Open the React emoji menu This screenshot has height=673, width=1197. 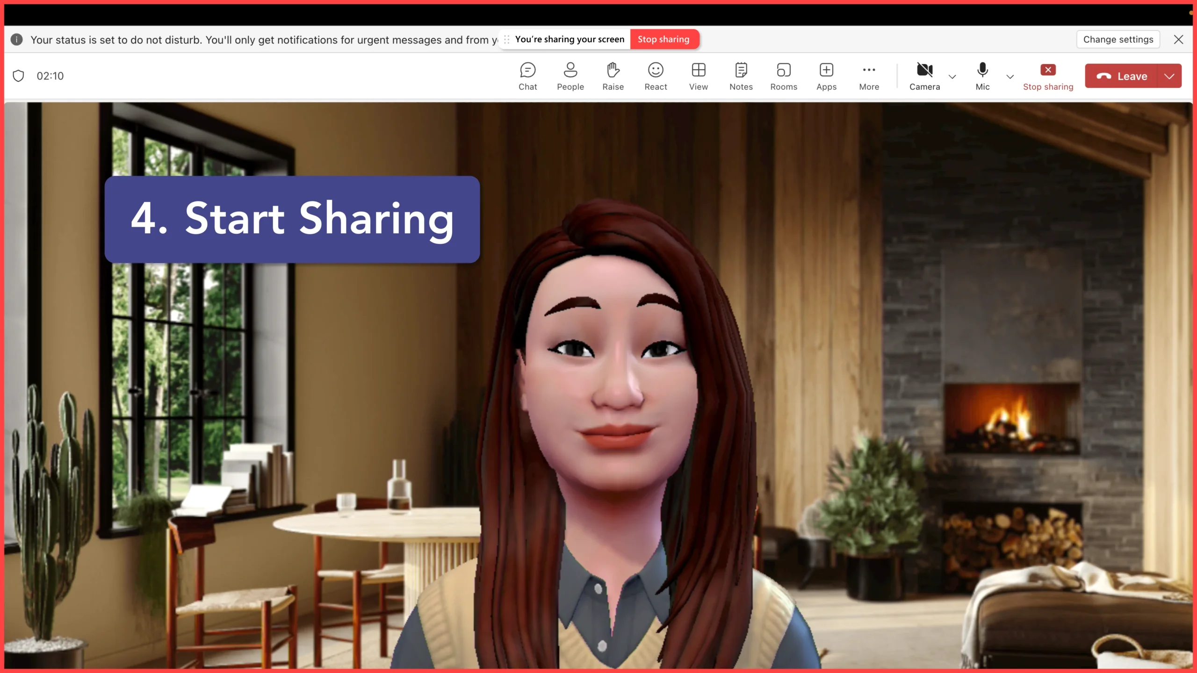tap(656, 76)
